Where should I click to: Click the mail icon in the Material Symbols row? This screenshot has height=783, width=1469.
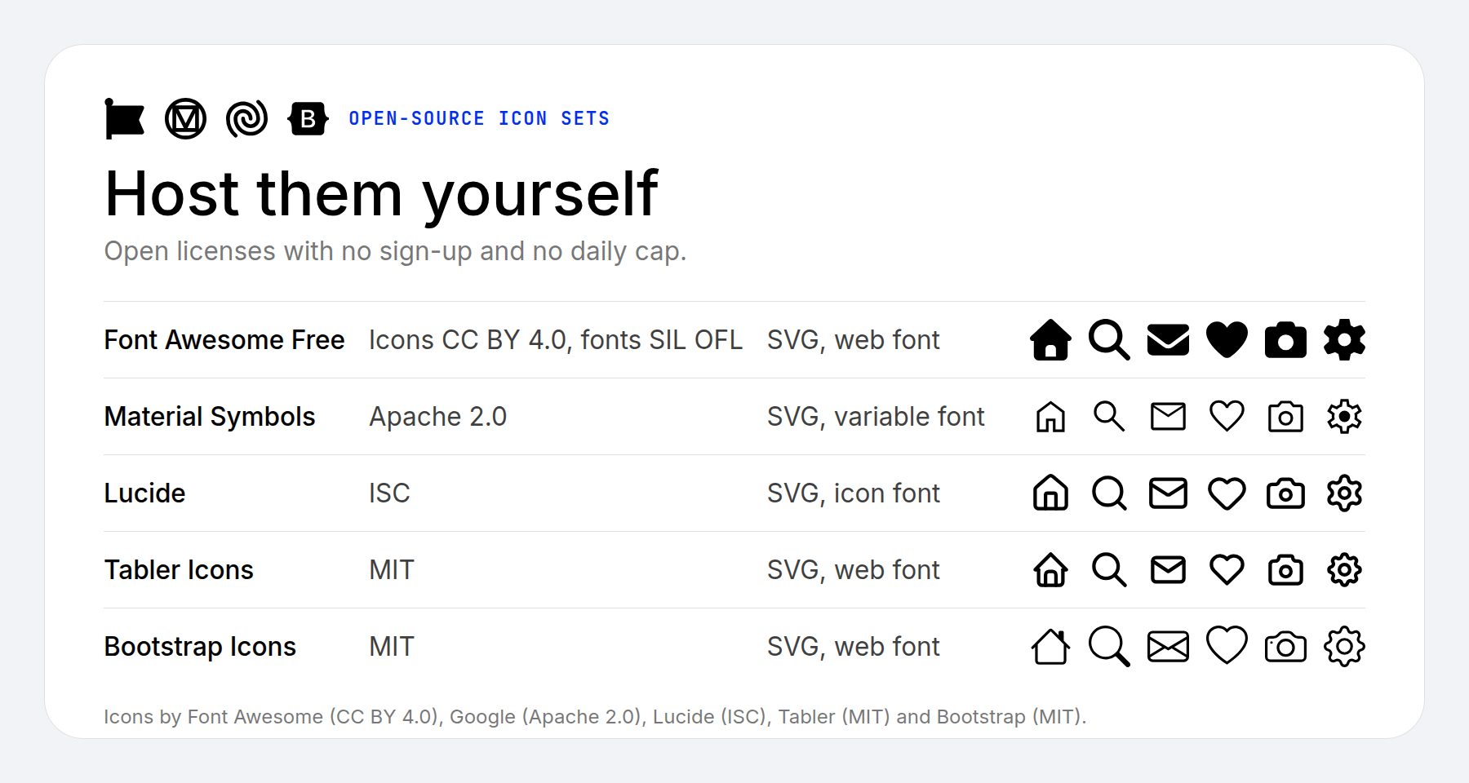coord(1169,417)
